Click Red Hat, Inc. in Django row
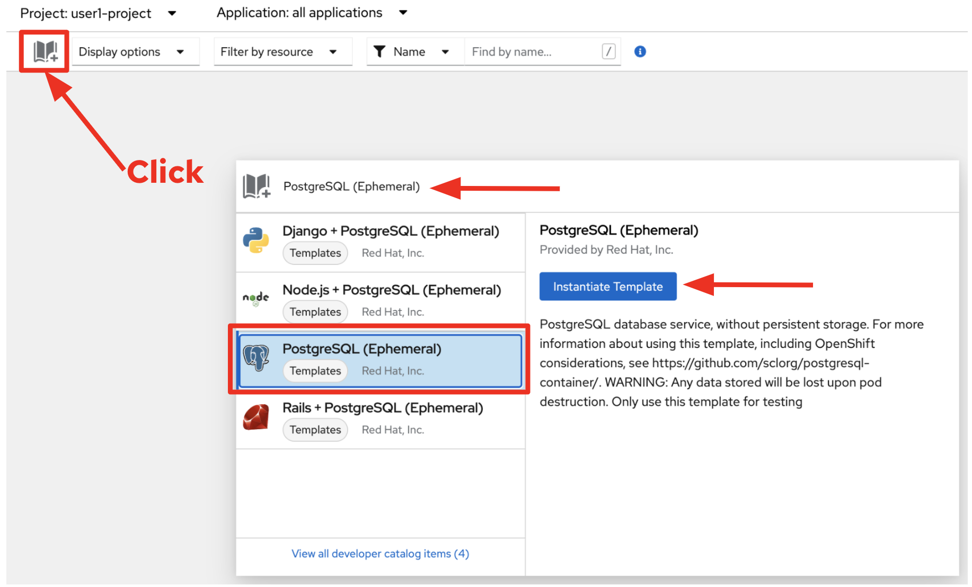This screenshot has width=972, height=587. pos(393,253)
